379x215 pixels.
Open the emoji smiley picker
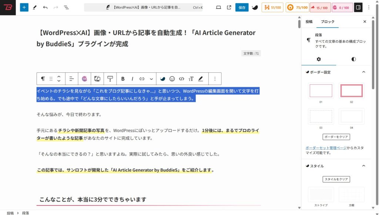172,79
